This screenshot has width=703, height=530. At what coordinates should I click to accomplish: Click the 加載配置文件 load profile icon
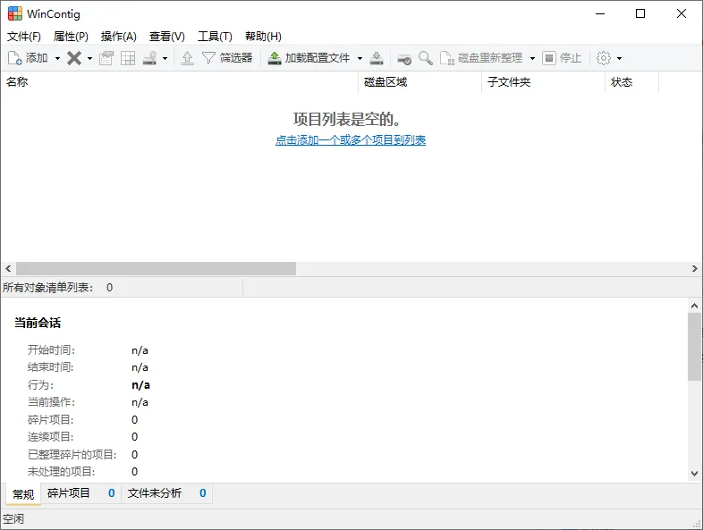tap(275, 58)
